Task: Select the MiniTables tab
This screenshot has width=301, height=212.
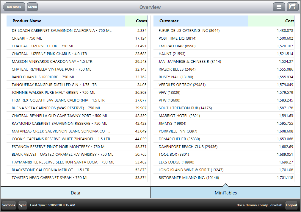Action: tap(226, 193)
